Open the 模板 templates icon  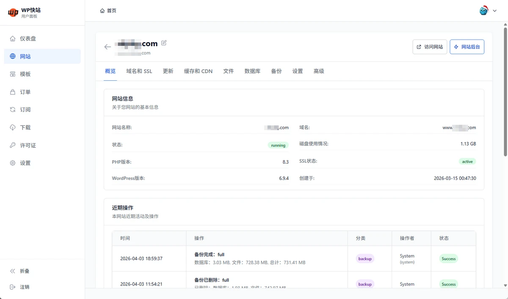pos(13,74)
